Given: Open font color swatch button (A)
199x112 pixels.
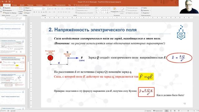Looking at the screenshot, I should [54, 12].
